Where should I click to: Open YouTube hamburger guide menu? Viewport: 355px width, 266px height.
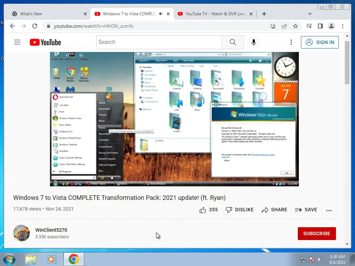[x=17, y=42]
